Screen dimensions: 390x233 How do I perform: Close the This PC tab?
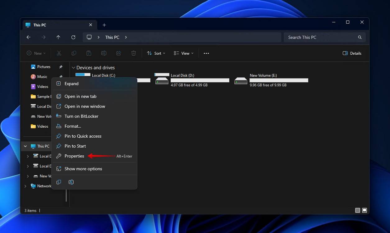pos(90,25)
